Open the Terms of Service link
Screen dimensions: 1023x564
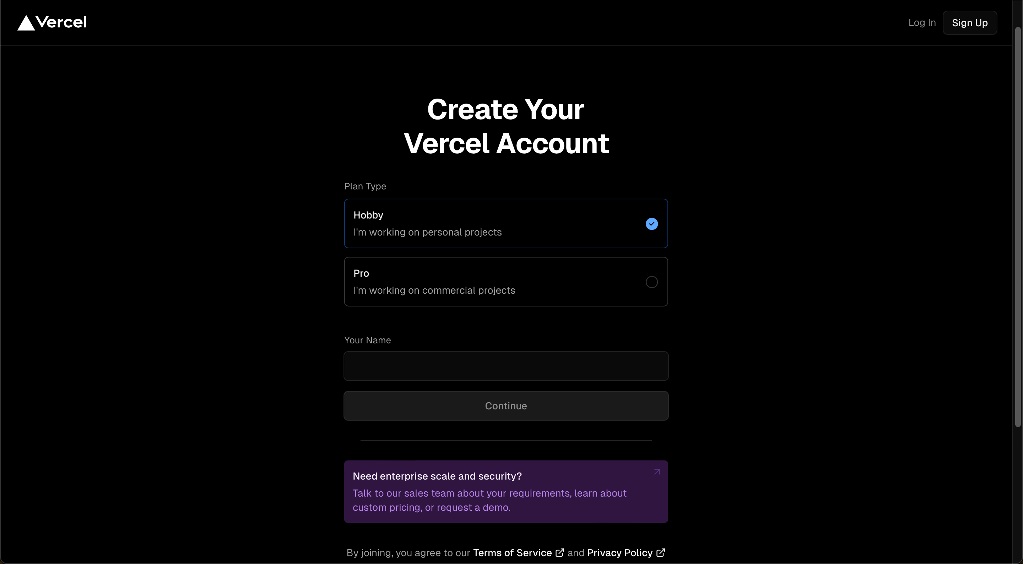point(512,553)
